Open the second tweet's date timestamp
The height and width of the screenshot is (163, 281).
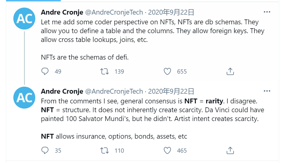171,92
